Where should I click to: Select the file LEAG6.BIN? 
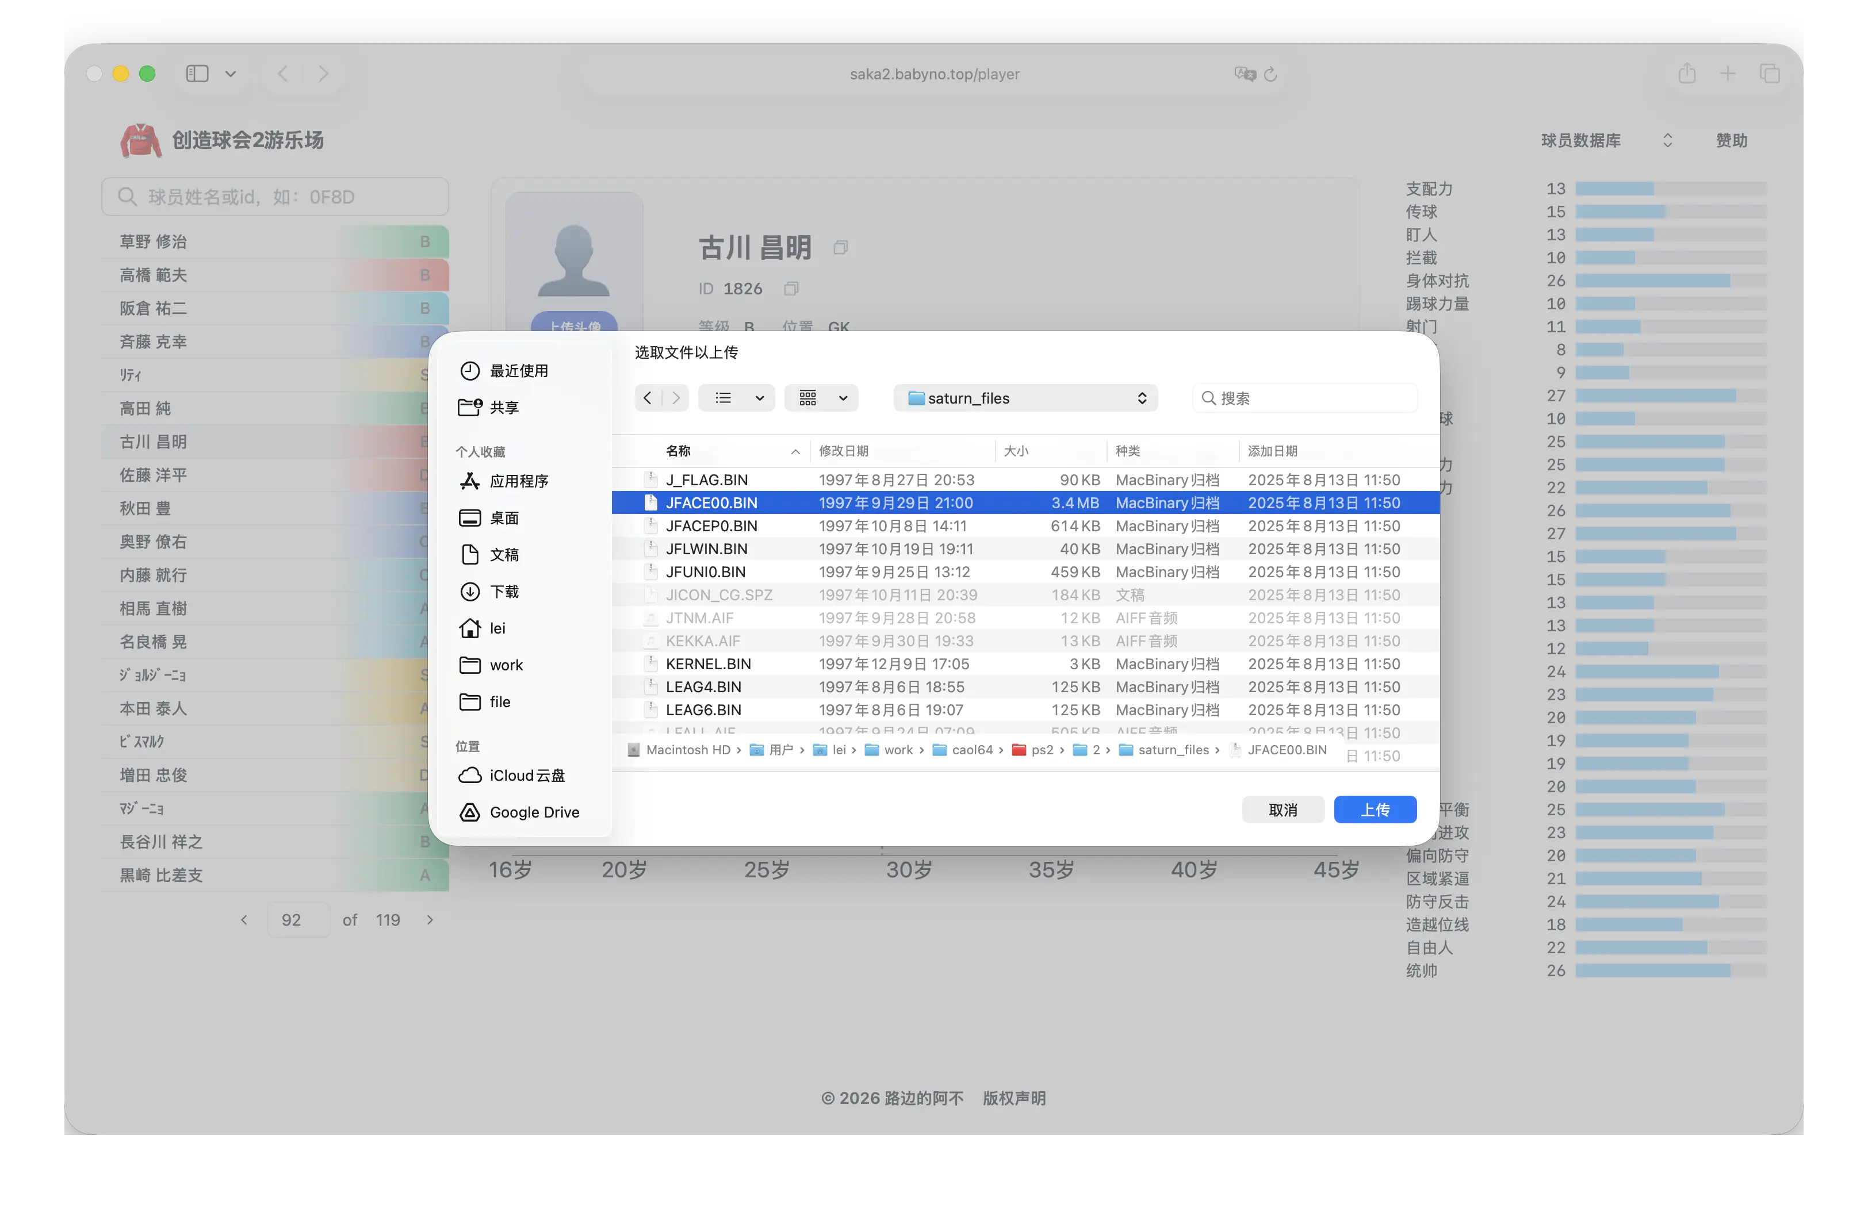click(1025, 710)
